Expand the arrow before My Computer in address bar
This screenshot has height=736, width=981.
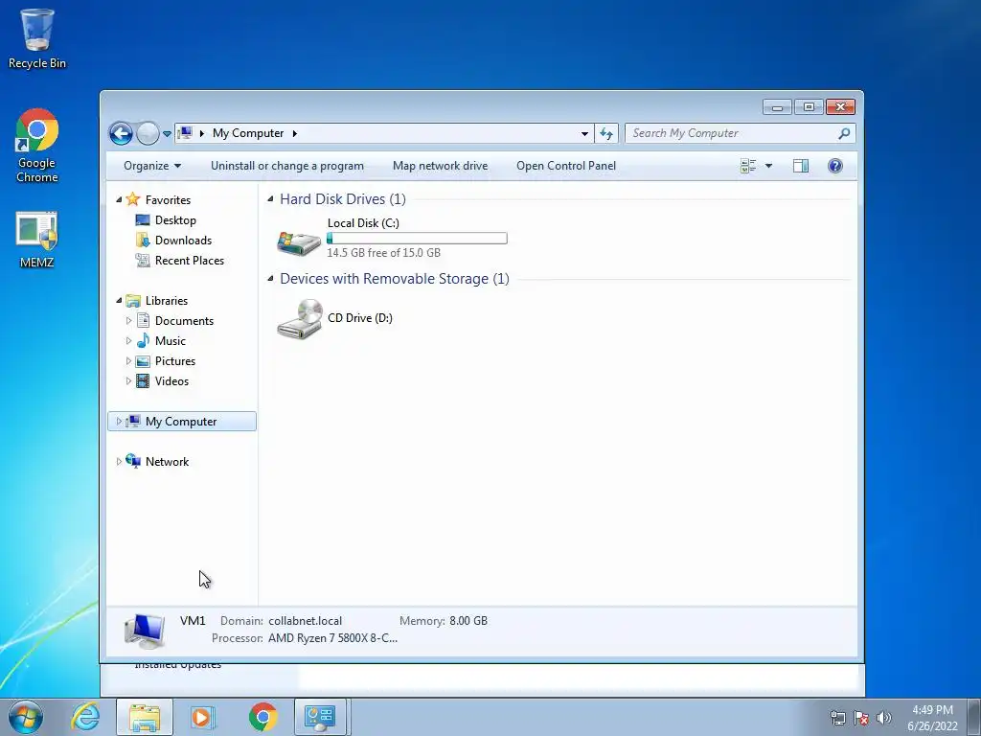coord(201,133)
